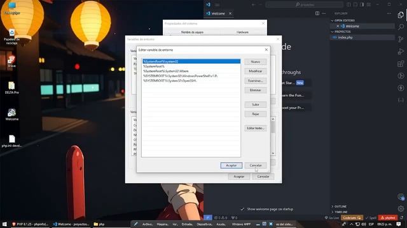Switch to Welcome - proyectos taskbar item
Image resolution: width=407 pixels, height=228 pixels.
[x=71, y=224]
